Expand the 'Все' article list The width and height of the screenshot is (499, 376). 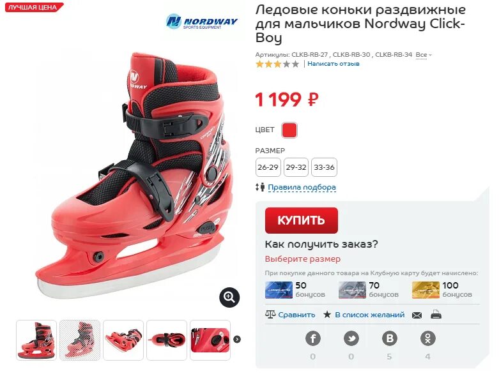(x=424, y=55)
